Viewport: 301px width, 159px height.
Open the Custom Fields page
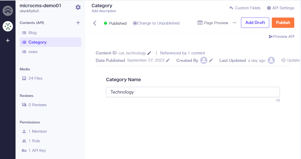pos(245,8)
